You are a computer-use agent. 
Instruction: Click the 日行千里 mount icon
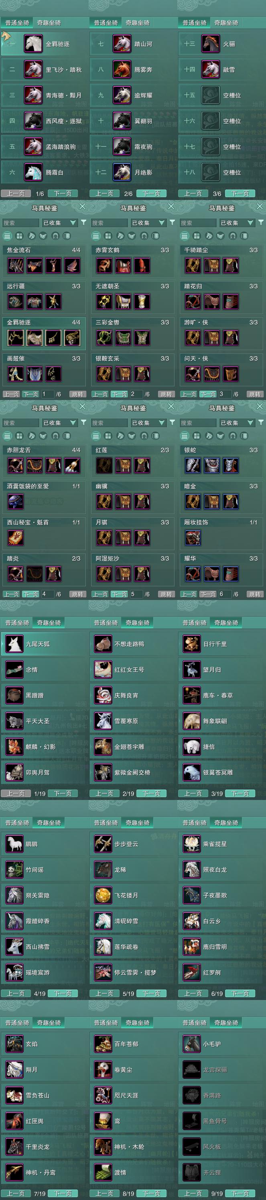(191, 644)
